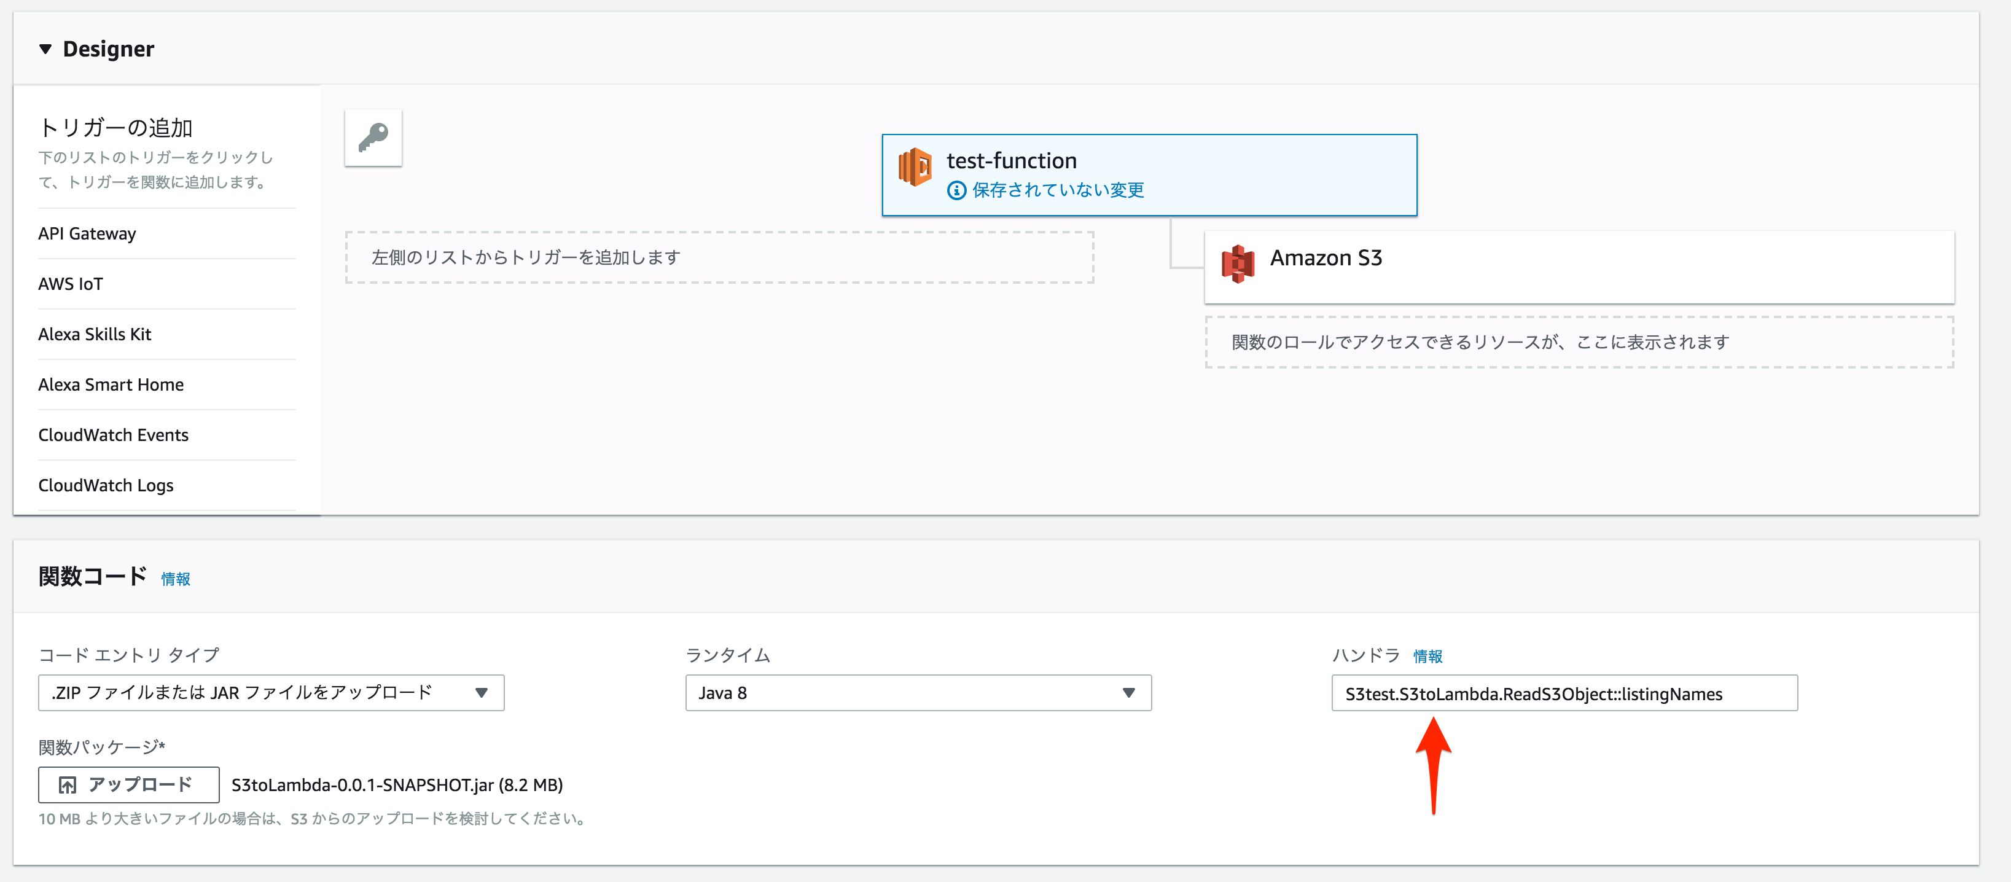Click the key icon in the Designer canvas

point(373,138)
